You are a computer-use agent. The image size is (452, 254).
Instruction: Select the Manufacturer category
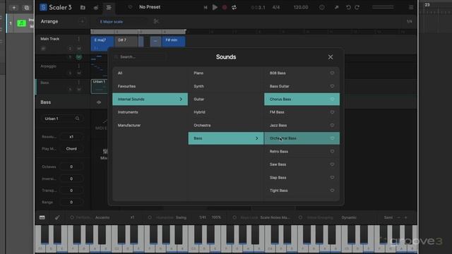(150, 126)
